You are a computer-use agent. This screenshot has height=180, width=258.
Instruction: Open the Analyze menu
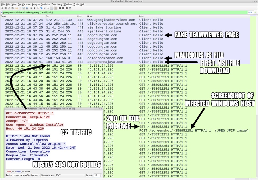[35, 4]
